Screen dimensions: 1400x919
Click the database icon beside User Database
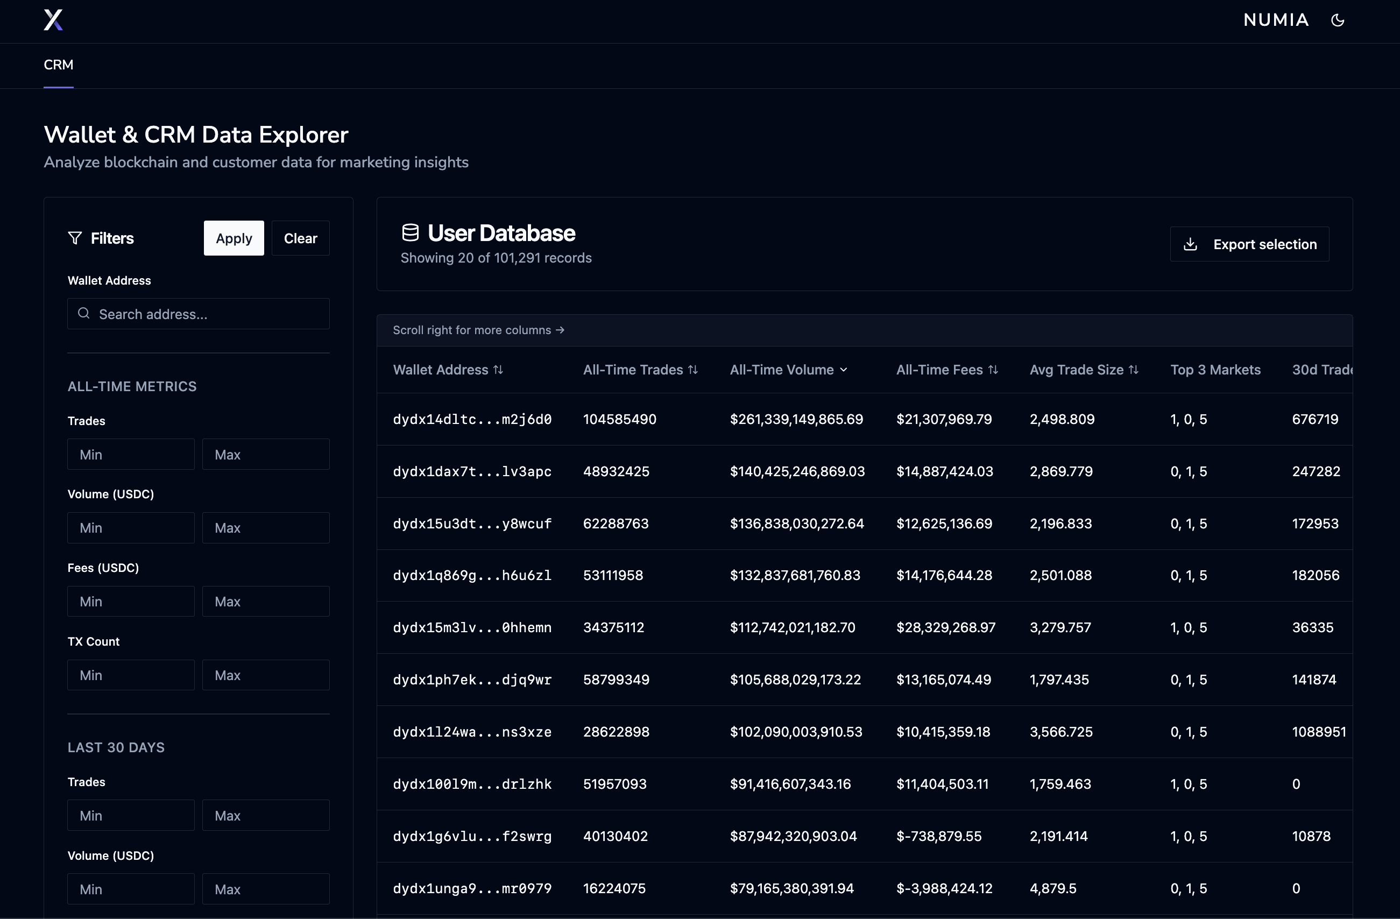point(410,232)
